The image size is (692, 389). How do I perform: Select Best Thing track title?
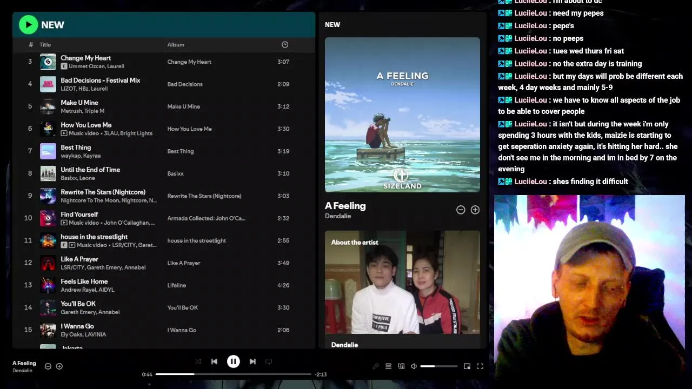[x=76, y=147]
